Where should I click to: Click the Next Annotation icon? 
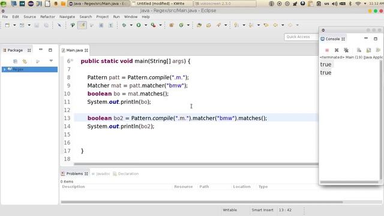pyautogui.click(x=236, y=25)
